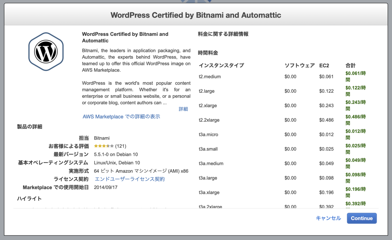Image resolution: width=392 pixels, height=240 pixels.
Task: Open AWS Marketplace での詳細の表示 link
Action: pyautogui.click(x=121, y=116)
